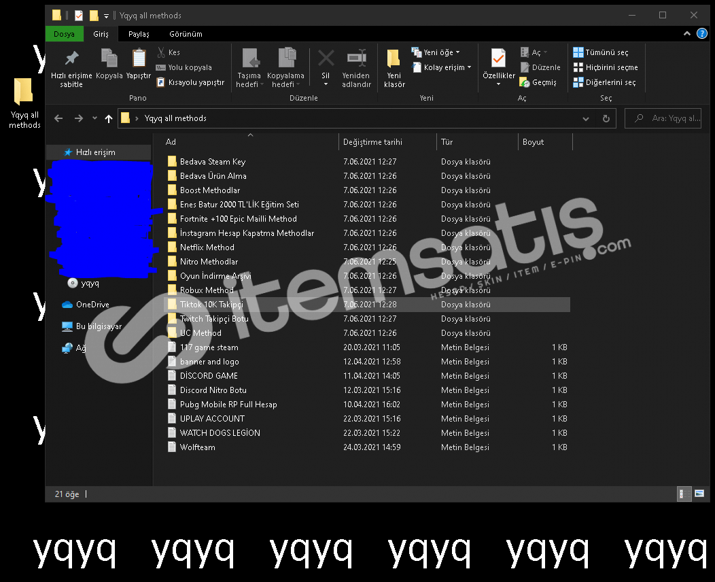Switch to large icons view in status bar
Screen dimensions: 715x582
pos(699,494)
